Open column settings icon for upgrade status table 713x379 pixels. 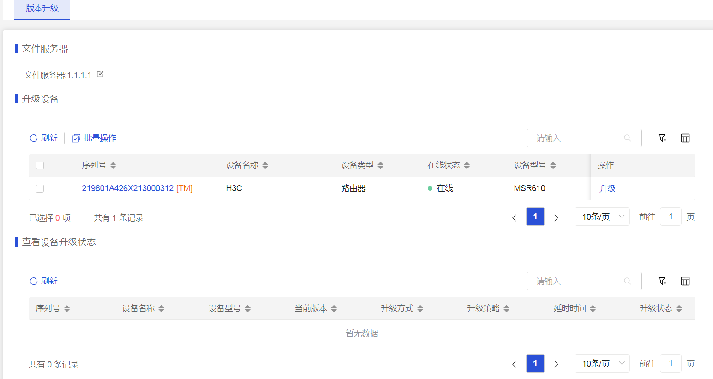point(685,281)
